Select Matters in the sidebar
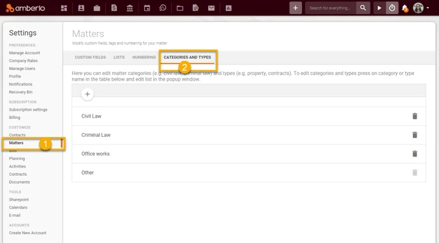Image resolution: width=439 pixels, height=243 pixels. coord(16,143)
